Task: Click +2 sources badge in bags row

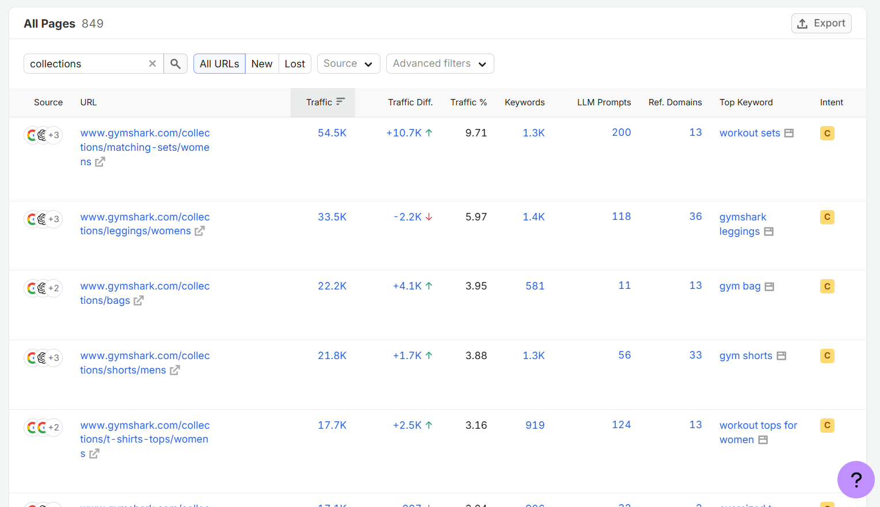Action: 54,288
